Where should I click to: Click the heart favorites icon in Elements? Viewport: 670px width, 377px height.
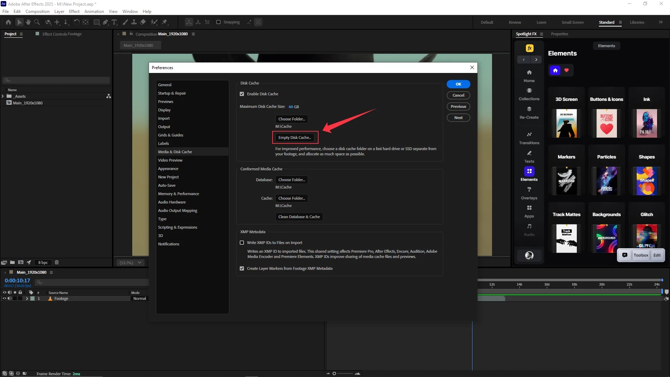566,70
